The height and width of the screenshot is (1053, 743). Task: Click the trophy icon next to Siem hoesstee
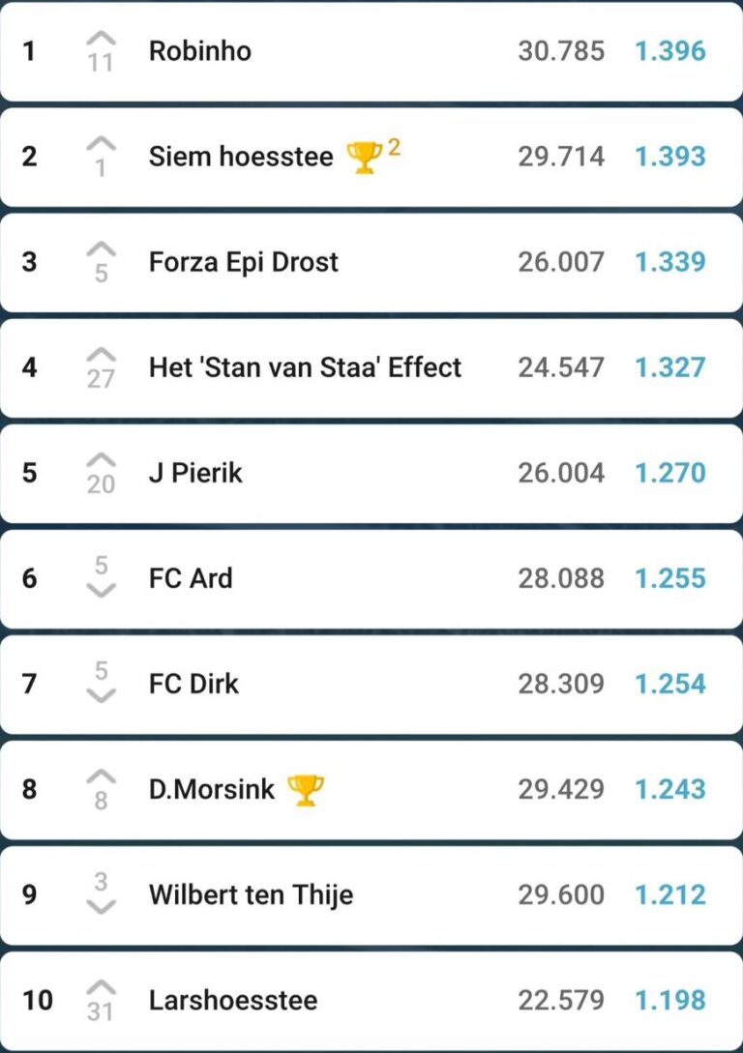point(364,157)
